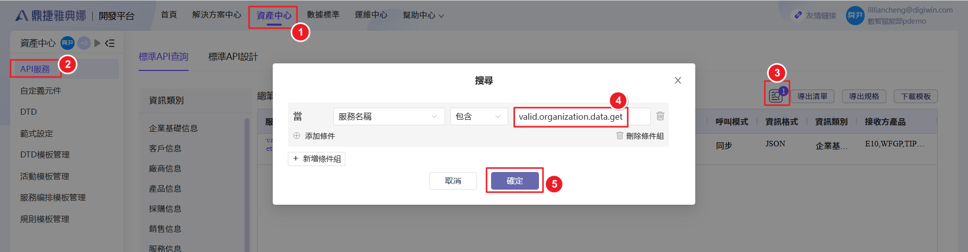Click the 取消 button
This screenshot has height=252, width=968.
[x=453, y=181]
